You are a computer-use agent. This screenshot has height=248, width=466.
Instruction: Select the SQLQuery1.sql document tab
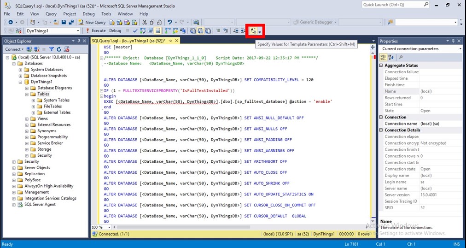point(128,41)
